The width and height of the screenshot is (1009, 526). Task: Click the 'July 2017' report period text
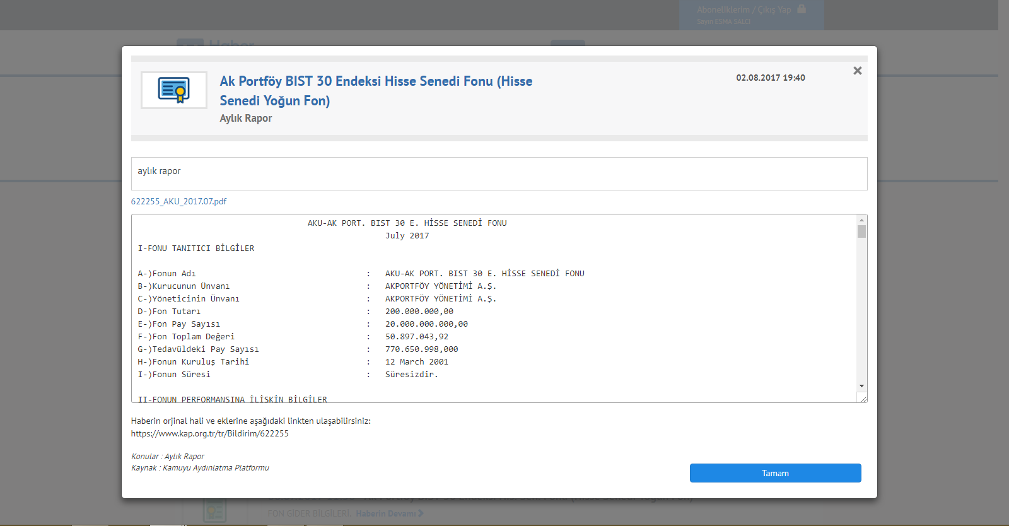[407, 236]
